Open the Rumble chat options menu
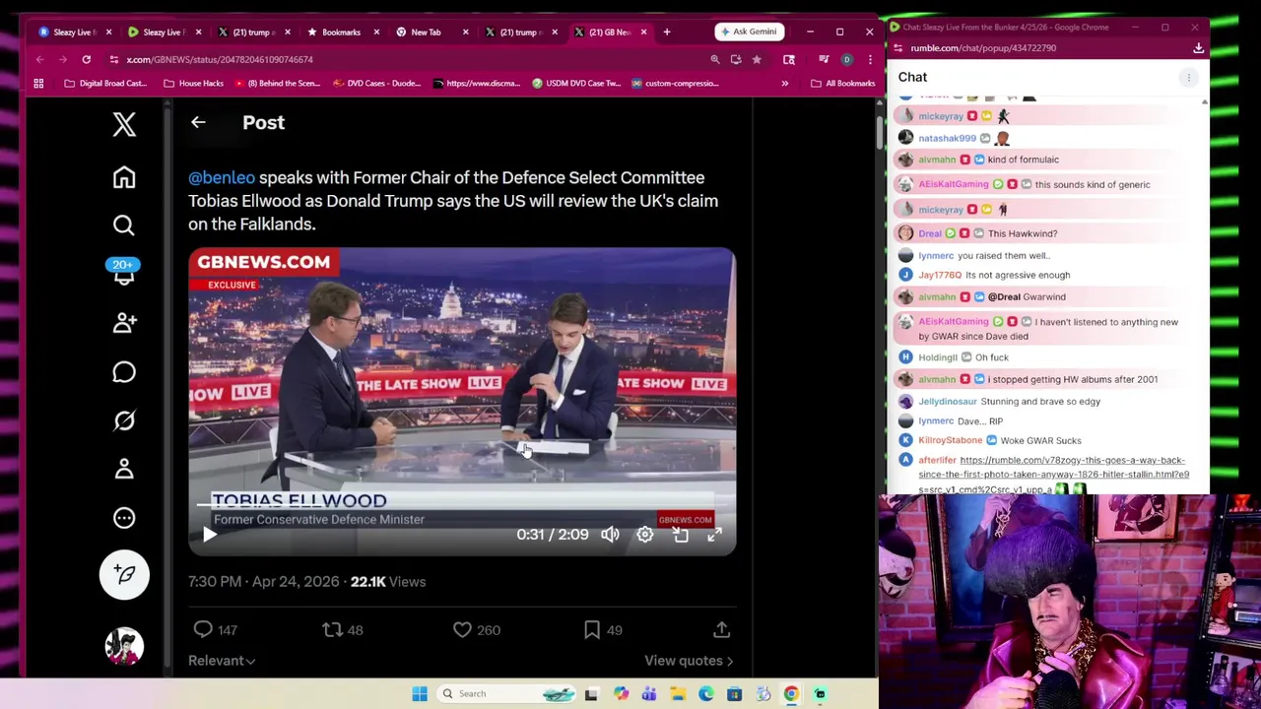The image size is (1261, 709). [1189, 77]
